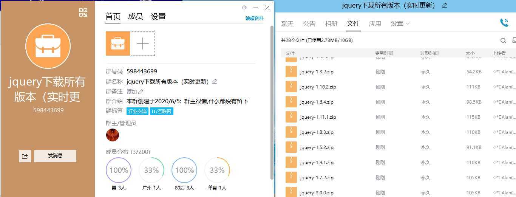This screenshot has height=197, width=516.
Task: Select the briefcase group cover thumbnail
Action: click(118, 43)
